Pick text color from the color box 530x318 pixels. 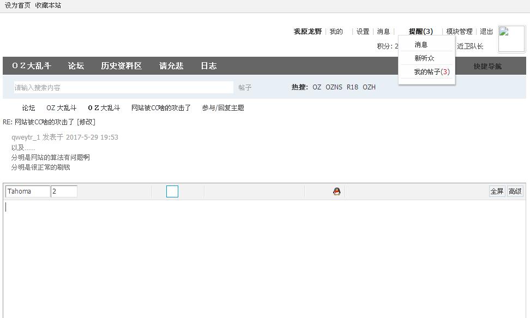pyautogui.click(x=172, y=191)
